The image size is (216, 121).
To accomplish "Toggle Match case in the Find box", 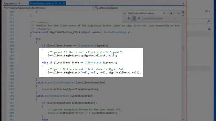I will tap(129, 18).
